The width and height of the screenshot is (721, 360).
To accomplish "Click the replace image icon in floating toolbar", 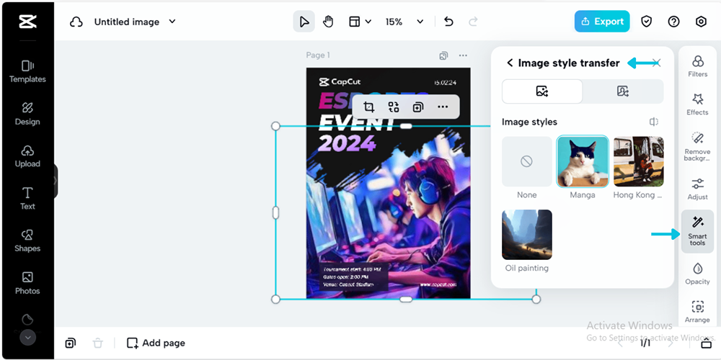I will coord(393,107).
